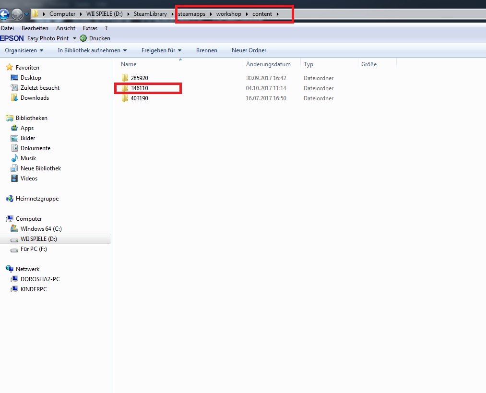Click WIndows 64 (C:) drive icon
Viewport: 486px width, 393px height.
(x=14, y=228)
